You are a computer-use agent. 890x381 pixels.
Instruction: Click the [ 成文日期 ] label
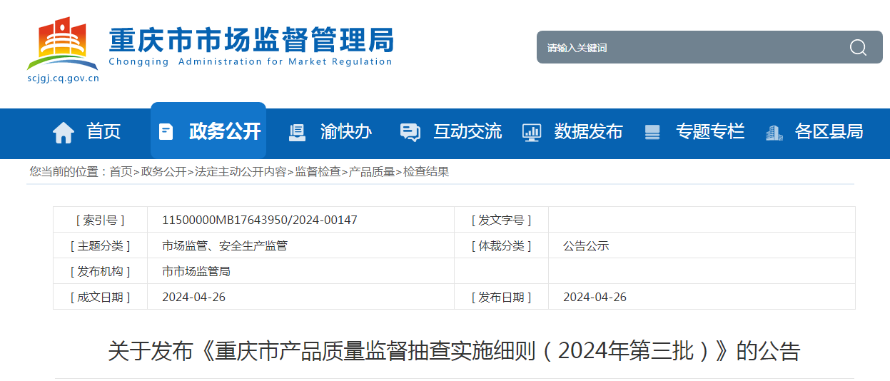(x=101, y=298)
